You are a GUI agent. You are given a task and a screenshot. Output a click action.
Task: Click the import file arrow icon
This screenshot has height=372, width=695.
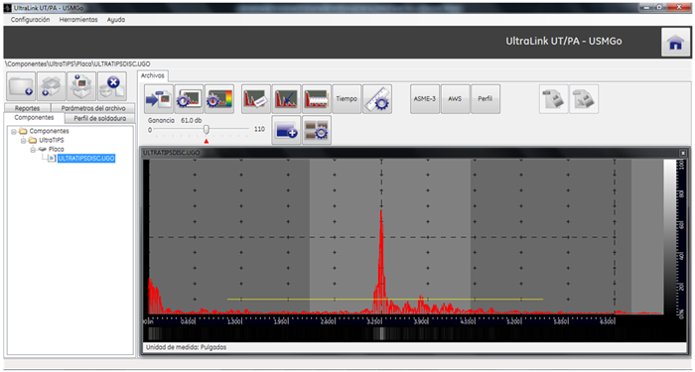click(x=159, y=99)
